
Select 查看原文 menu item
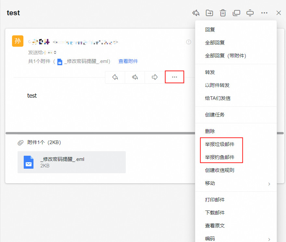tap(236, 225)
